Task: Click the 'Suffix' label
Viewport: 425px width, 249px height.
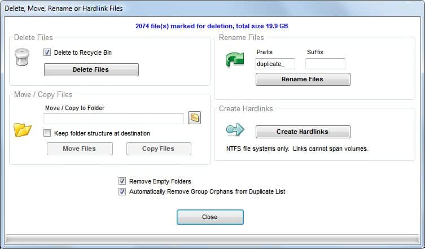Action: 316,52
